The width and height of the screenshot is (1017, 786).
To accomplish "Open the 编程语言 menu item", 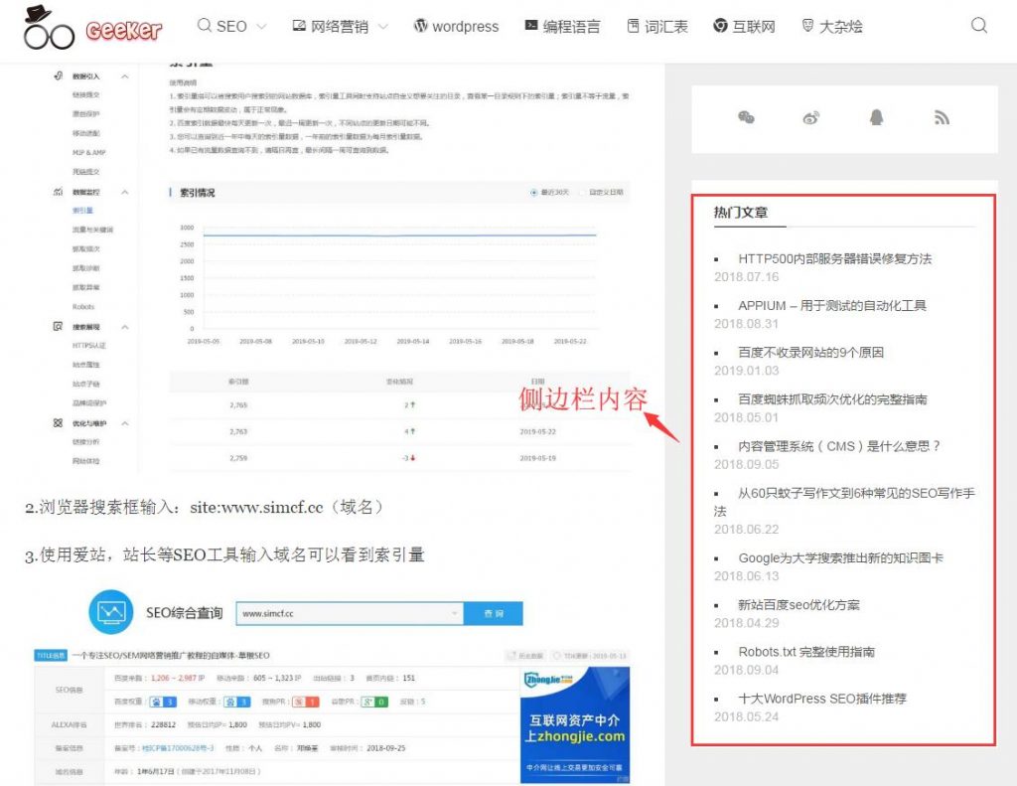I will tap(562, 26).
